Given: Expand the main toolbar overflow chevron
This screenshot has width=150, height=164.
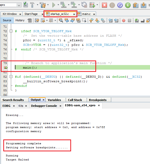Looking at the screenshot, I should click(x=149, y=5).
